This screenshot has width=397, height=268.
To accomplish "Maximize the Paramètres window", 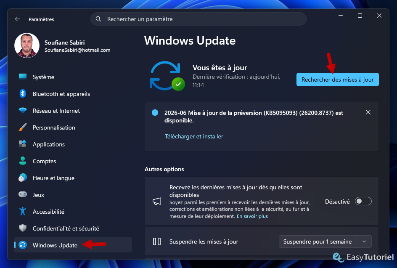I will [360, 16].
